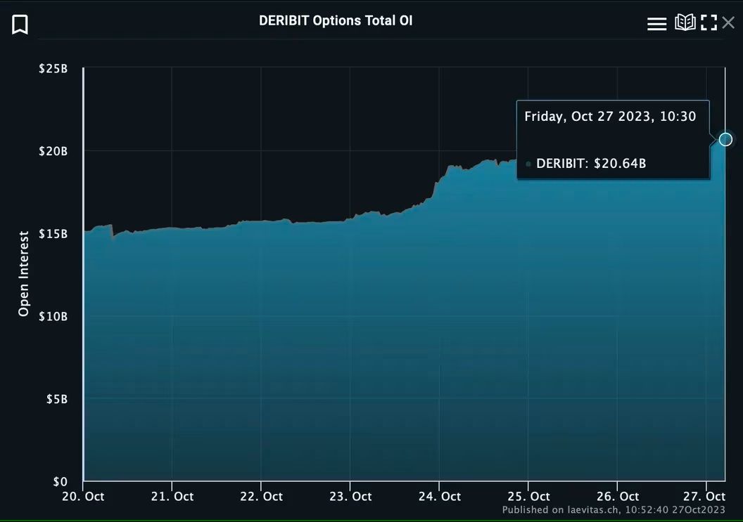743x522 pixels.
Task: Close the chart panel
Action: point(728,22)
